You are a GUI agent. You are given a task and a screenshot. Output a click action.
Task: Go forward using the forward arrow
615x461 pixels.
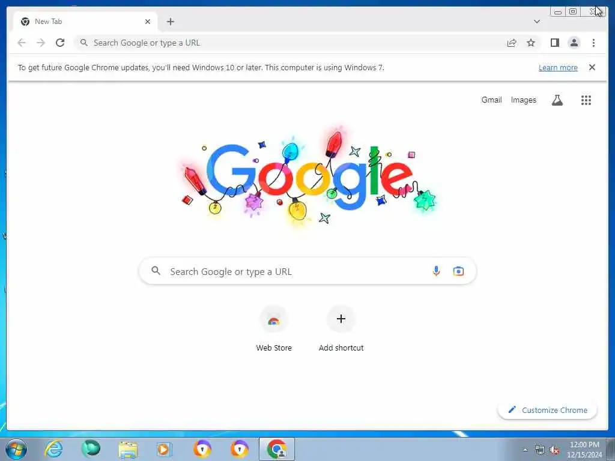[41, 43]
